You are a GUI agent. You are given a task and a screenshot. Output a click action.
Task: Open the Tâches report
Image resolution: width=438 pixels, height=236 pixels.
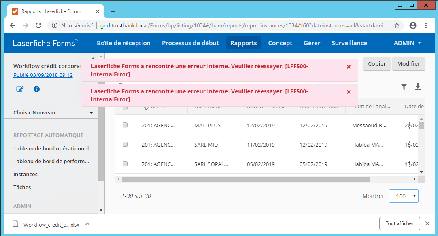[22, 187]
